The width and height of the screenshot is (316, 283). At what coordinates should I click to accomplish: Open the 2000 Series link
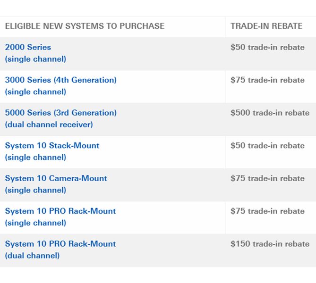[28, 47]
